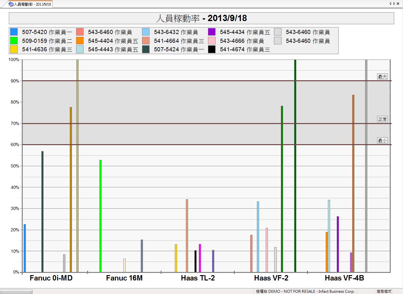Select the 人員稼動率 - 2013/9/18 tab
The image size is (403, 294).
coord(30,4)
